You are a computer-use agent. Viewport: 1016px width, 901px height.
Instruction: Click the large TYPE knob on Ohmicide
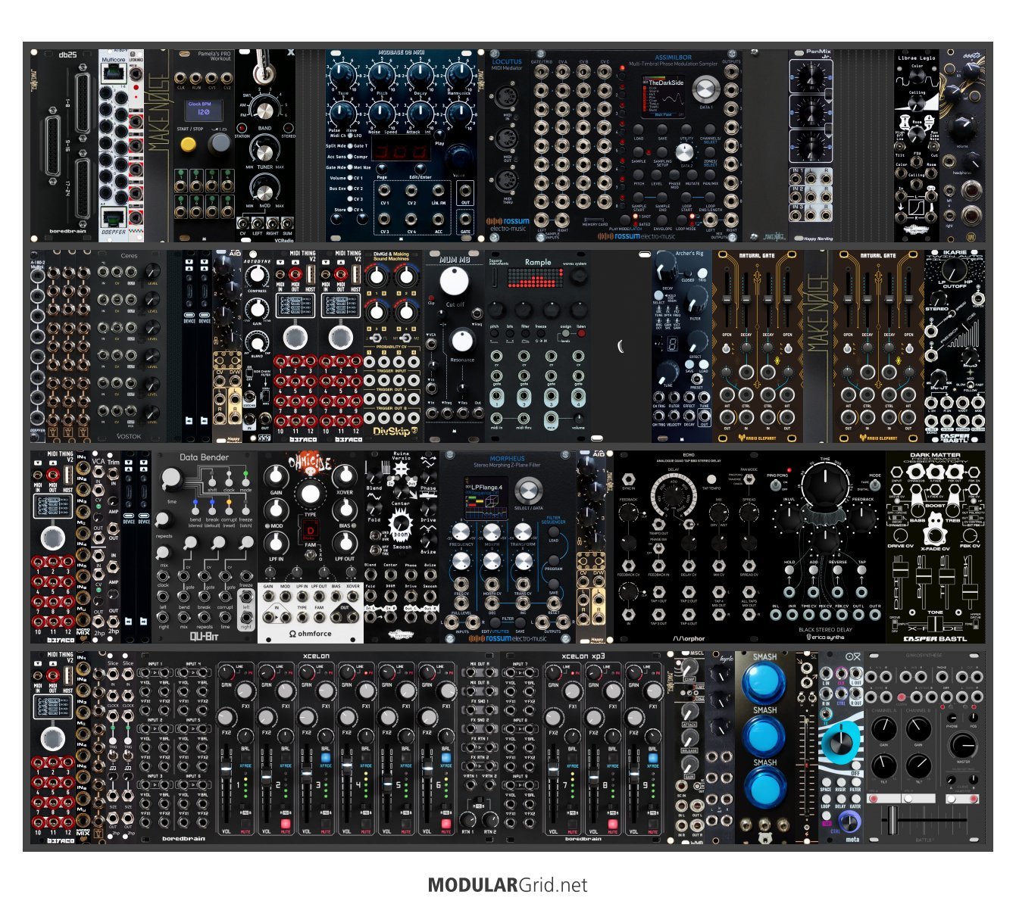(x=310, y=493)
